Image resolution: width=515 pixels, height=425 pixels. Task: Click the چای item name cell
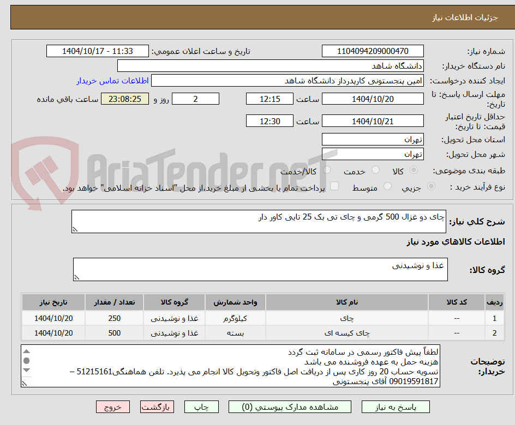pos(347,318)
